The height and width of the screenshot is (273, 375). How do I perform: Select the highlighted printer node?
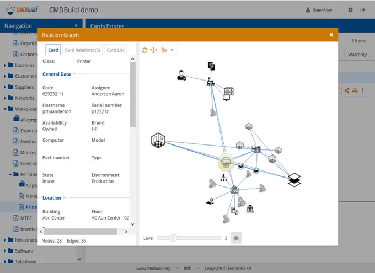coord(226,162)
